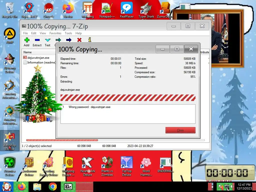256x192 pixels.
Task: Click the Chrome taskbar button
Action: pyautogui.click(x=52, y=186)
